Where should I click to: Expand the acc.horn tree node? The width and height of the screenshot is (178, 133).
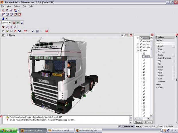[x=138, y=44]
